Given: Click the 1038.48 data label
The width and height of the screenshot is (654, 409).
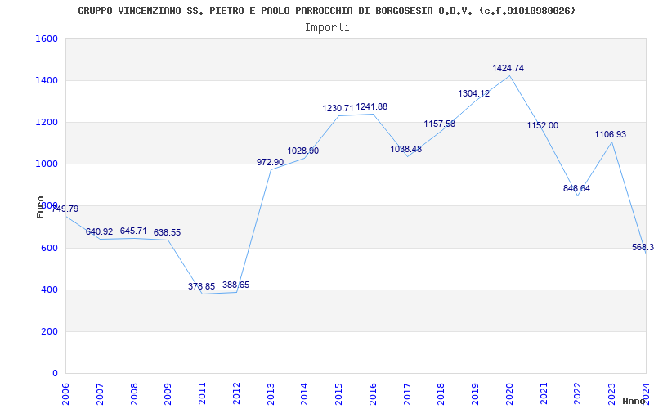Looking at the screenshot, I should click(x=405, y=149).
